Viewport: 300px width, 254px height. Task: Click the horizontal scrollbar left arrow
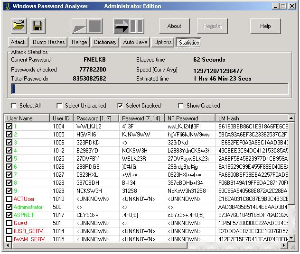click(x=7, y=245)
